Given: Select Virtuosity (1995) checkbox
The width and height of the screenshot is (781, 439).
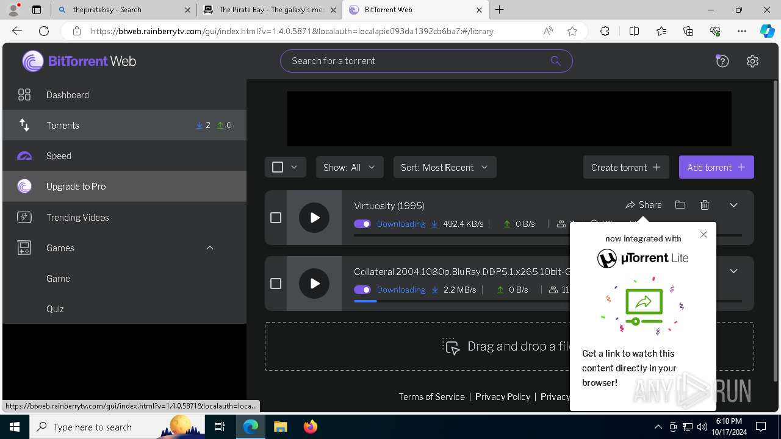Looking at the screenshot, I should coord(276,218).
